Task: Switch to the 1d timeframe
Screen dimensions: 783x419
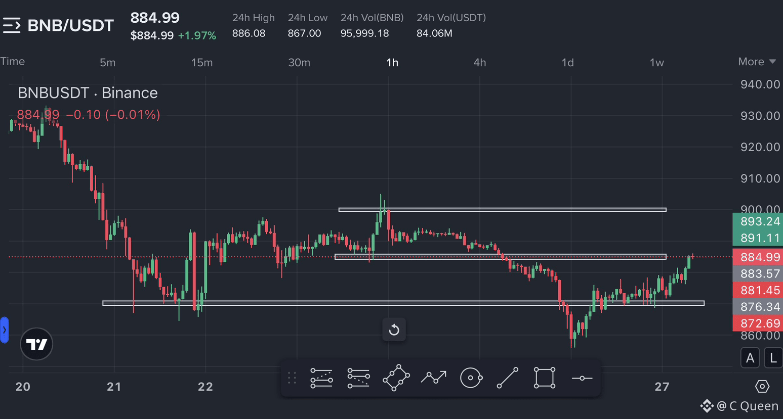Action: [x=567, y=62]
